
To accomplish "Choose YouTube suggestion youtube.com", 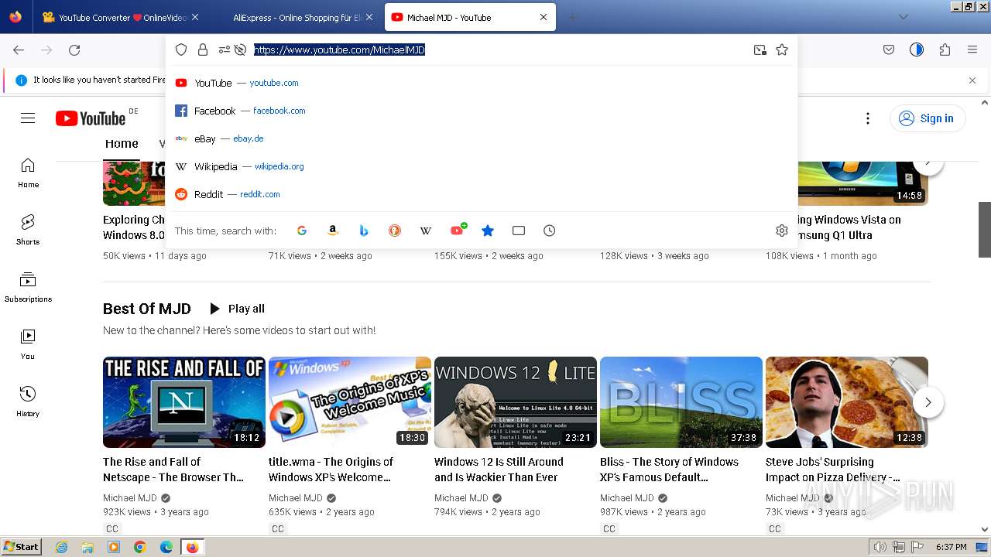I will (482, 83).
